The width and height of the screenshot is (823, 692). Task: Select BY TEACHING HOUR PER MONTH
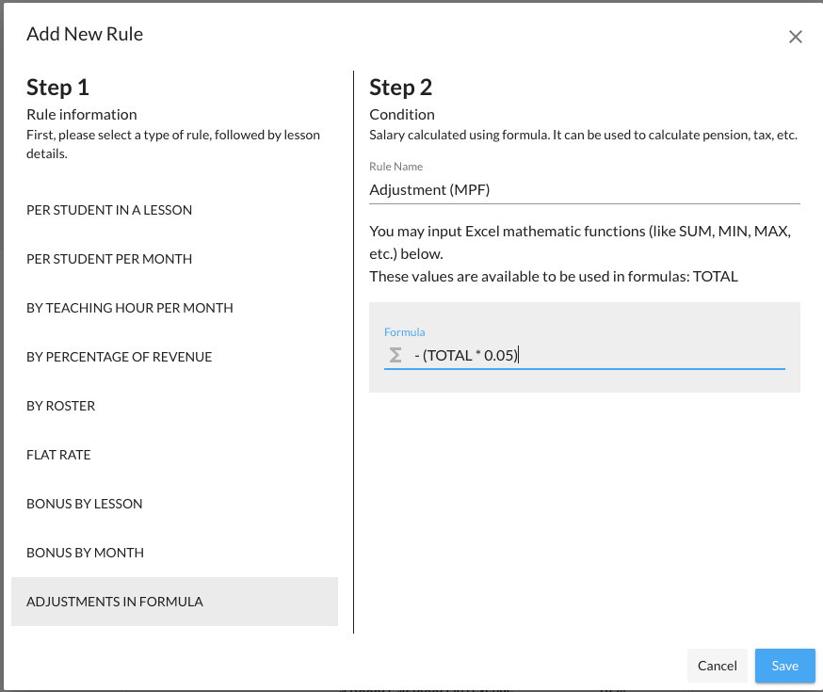pyautogui.click(x=130, y=308)
